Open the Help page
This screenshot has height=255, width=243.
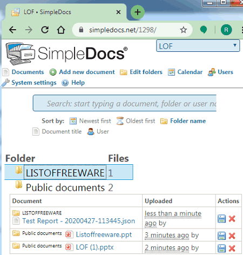pyautogui.click(x=78, y=83)
